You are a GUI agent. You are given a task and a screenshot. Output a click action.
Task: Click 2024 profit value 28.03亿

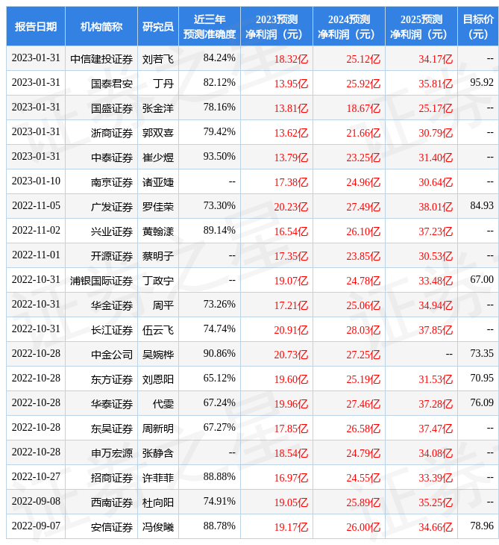363,330
